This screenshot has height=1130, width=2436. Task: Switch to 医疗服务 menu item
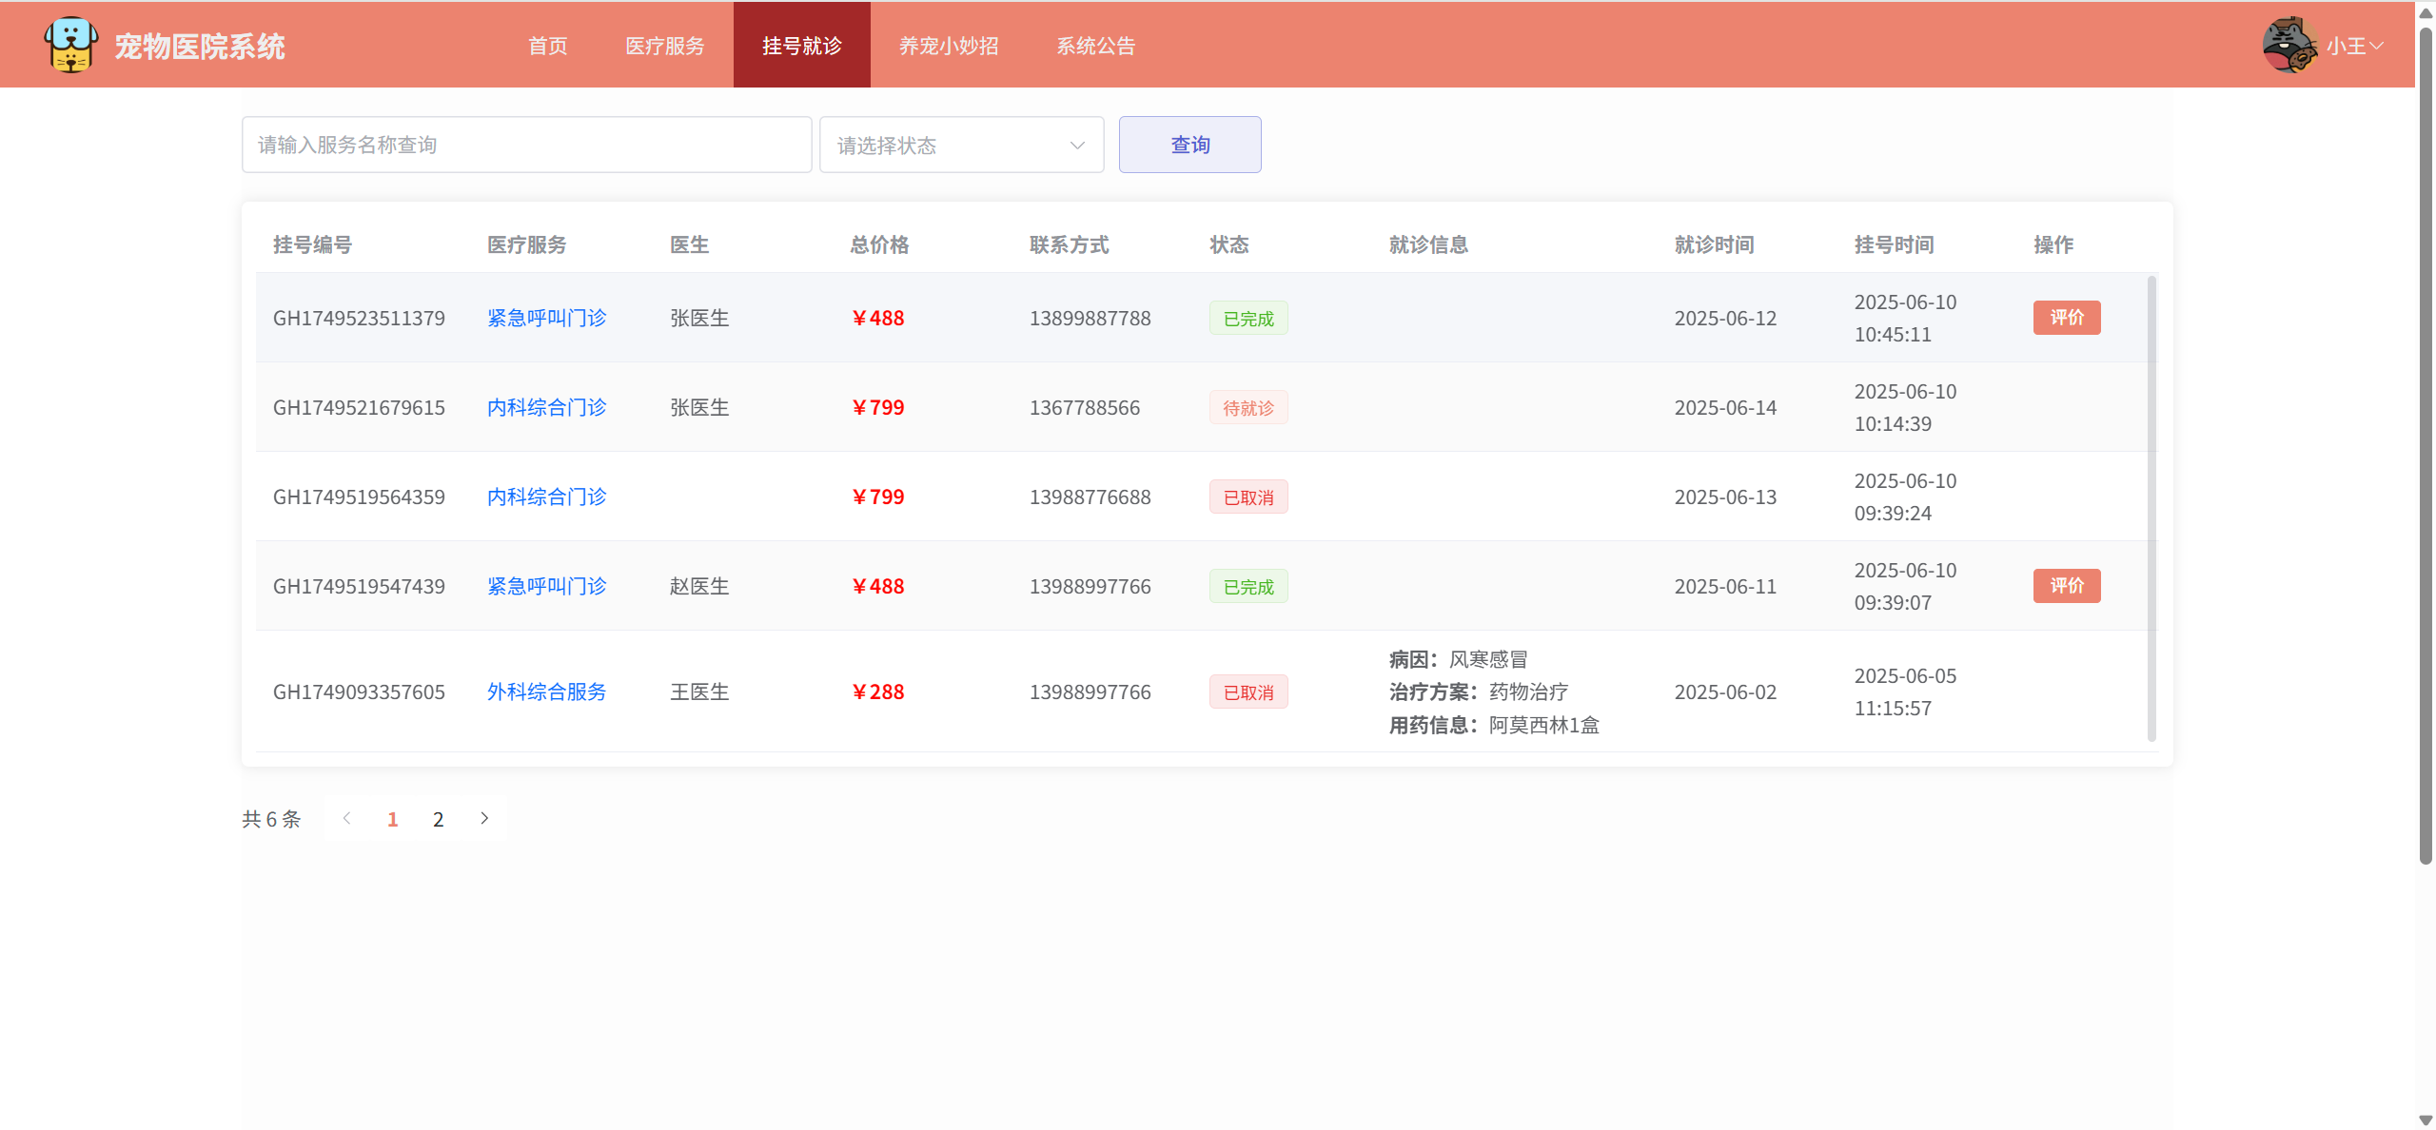coord(664,46)
